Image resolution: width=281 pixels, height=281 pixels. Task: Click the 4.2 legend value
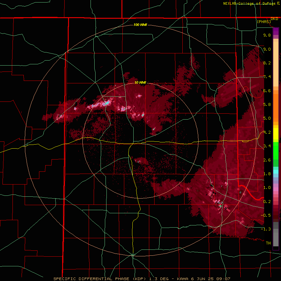coord(267,132)
